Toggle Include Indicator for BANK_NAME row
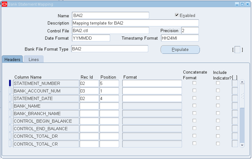Screen dimensions: 252x159 (218, 105)
